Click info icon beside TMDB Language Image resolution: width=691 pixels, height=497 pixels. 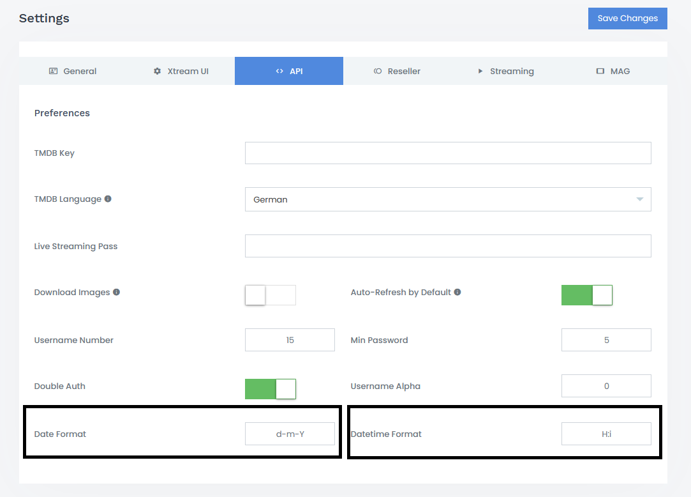[x=108, y=199]
